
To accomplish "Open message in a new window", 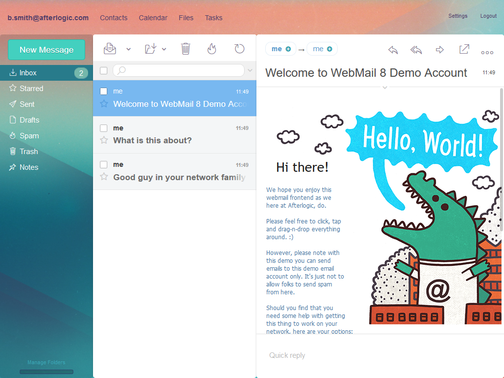I will 464,49.
